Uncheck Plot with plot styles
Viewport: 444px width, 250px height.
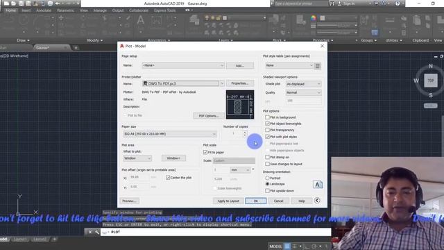click(267, 137)
